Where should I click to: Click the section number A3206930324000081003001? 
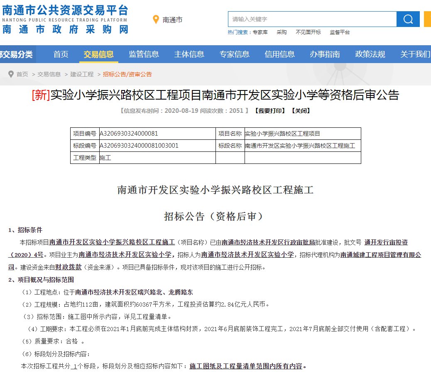[x=139, y=146]
